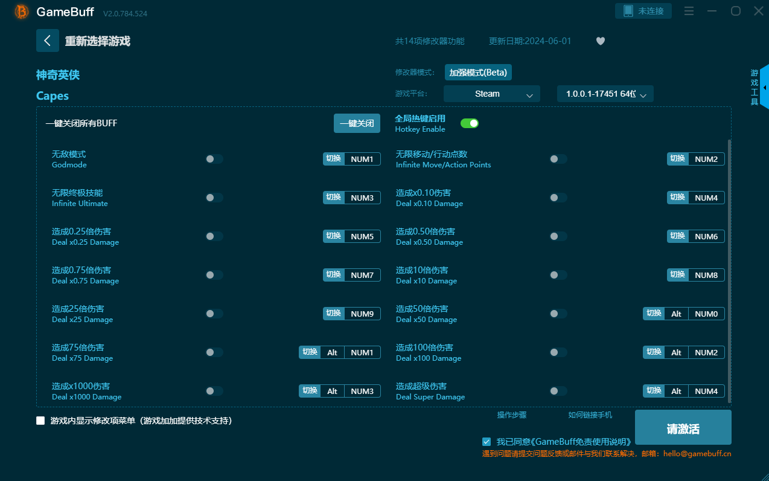This screenshot has height=481, width=769.
Task: Minimize the GameBuff window
Action: click(712, 11)
